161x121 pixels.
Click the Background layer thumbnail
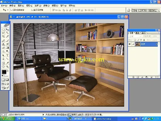click(137, 44)
